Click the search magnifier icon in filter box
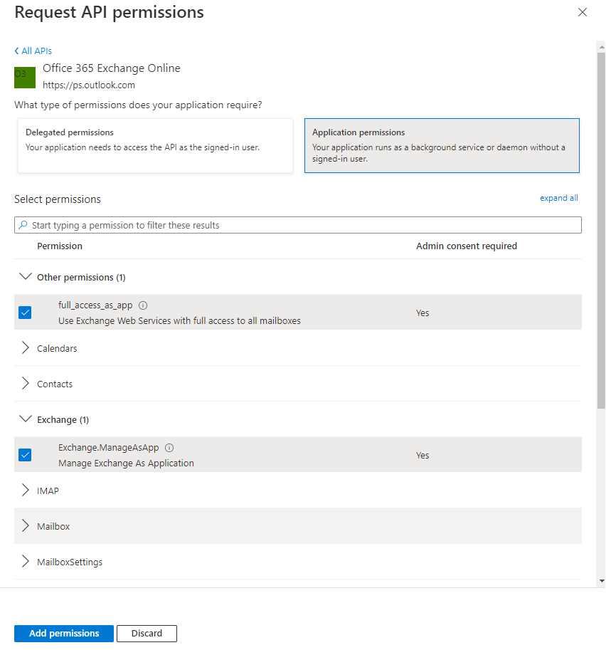The width and height of the screenshot is (606, 655). pyautogui.click(x=23, y=225)
